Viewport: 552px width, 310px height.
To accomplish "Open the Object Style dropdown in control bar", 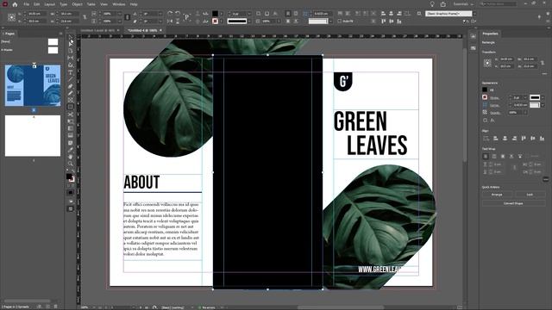I will tap(474, 14).
